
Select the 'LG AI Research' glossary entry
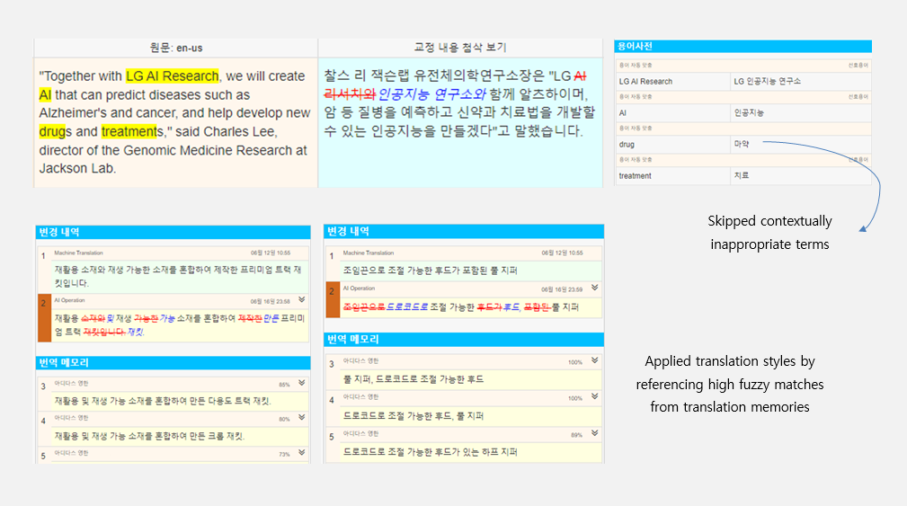pos(674,81)
